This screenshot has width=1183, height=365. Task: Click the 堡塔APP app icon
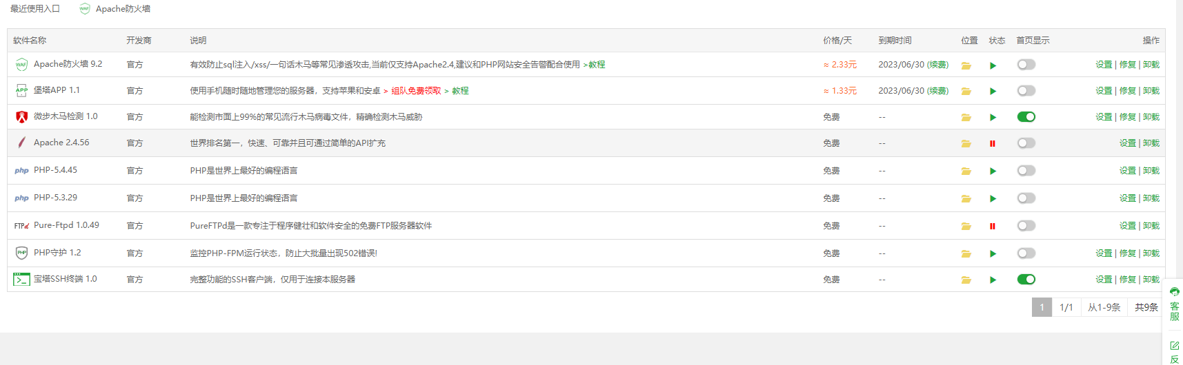pyautogui.click(x=21, y=90)
